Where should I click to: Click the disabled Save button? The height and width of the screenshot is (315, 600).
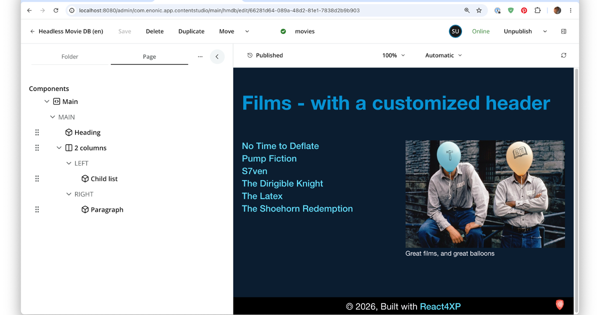point(124,31)
